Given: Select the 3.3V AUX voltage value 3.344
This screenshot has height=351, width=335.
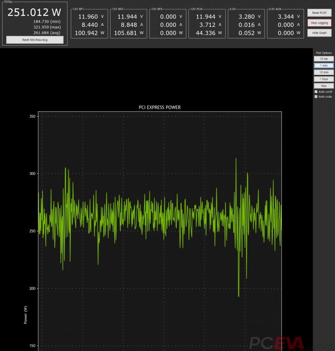Looking at the screenshot, I should click(286, 17).
